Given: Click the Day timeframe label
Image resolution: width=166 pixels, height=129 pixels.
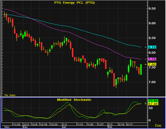Looking at the screenshot, I should point(158,125).
